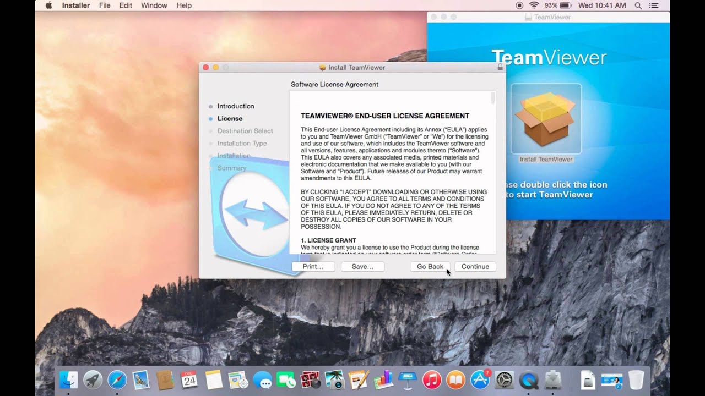The image size is (705, 396).
Task: Open iTunes music note icon
Action: point(432,380)
